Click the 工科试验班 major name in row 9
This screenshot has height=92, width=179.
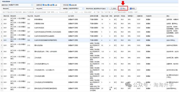pyautogui.click(x=38, y=58)
